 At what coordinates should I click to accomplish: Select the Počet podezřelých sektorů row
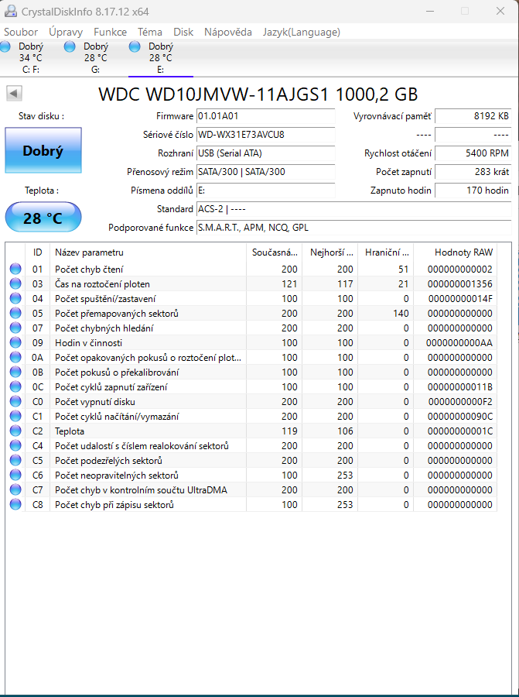pos(251,460)
